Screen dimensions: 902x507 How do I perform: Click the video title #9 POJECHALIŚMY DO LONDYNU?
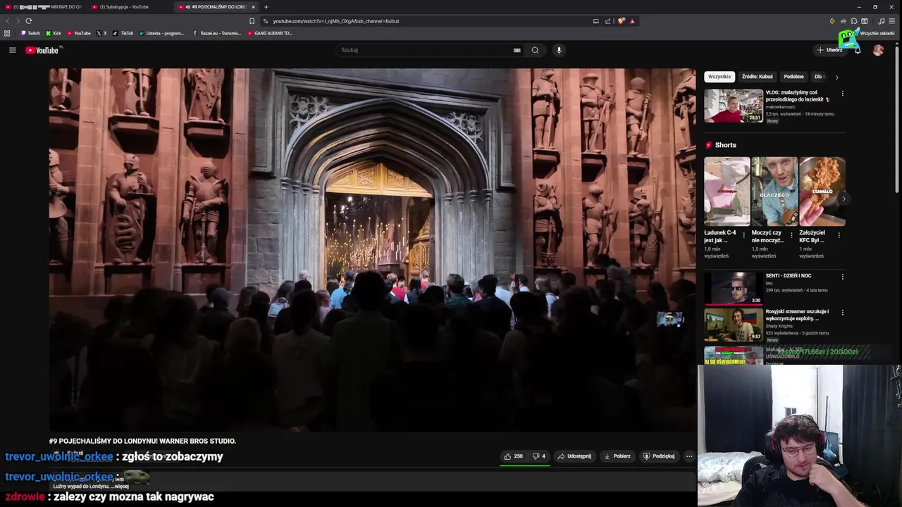click(x=142, y=441)
